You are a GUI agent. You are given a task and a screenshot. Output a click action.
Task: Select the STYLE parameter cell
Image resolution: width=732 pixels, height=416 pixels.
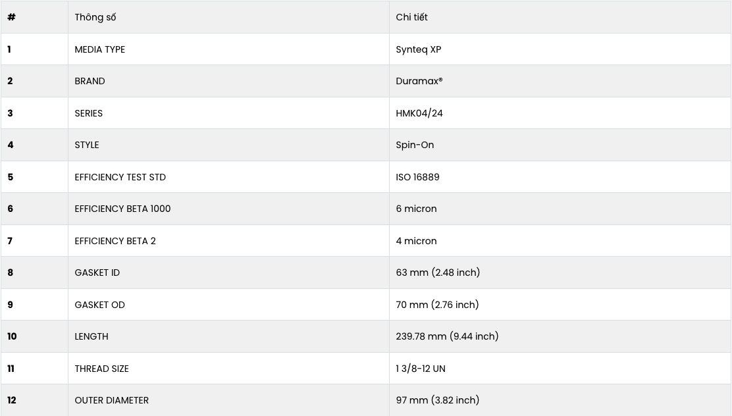[87, 145]
